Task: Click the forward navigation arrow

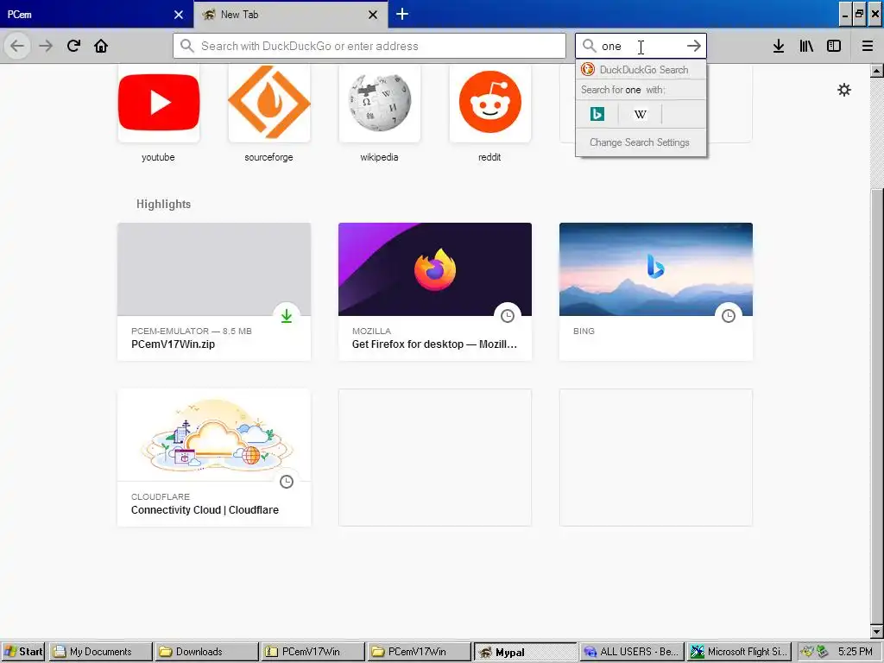Action: (x=46, y=46)
